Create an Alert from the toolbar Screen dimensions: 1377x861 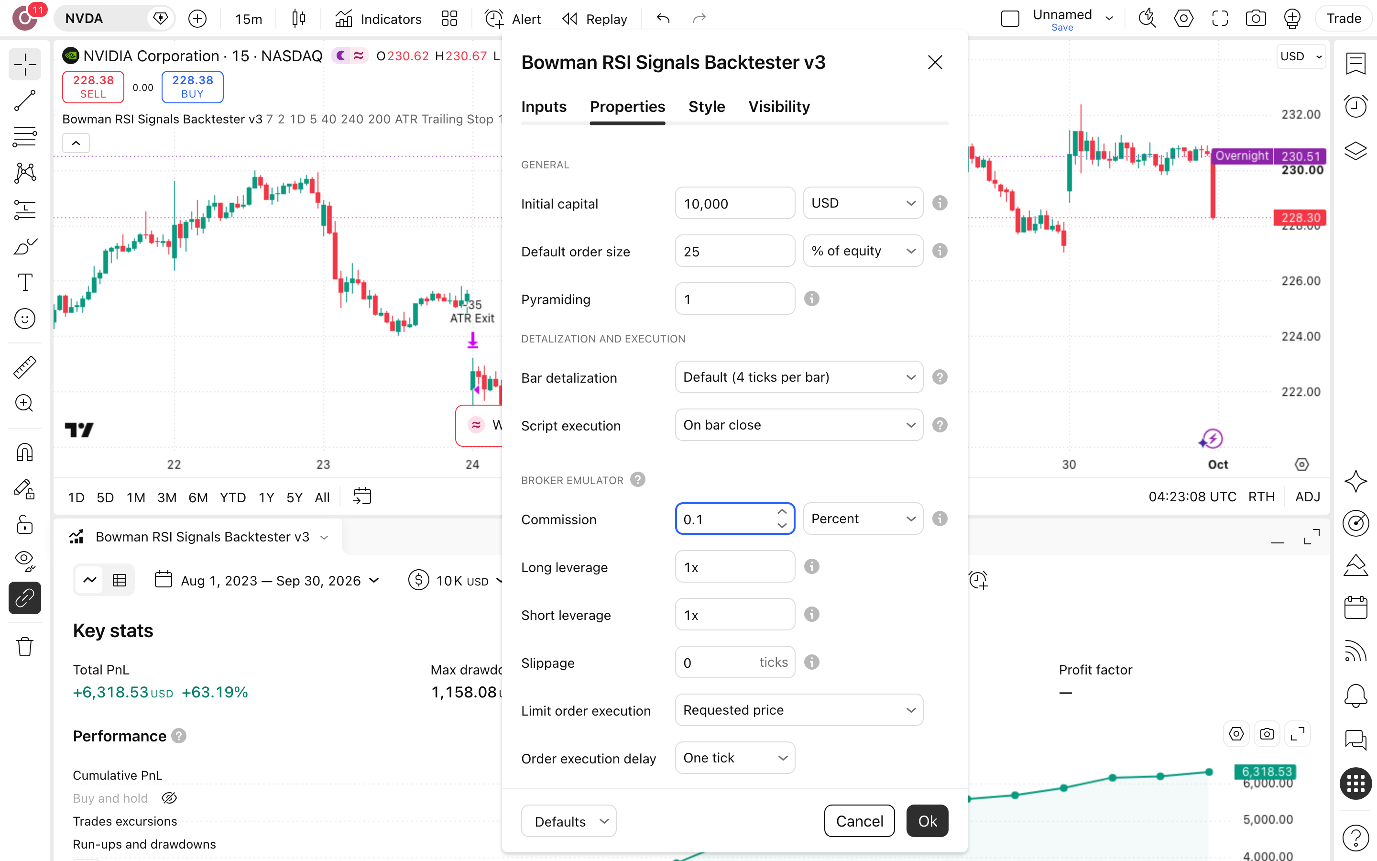(x=512, y=19)
